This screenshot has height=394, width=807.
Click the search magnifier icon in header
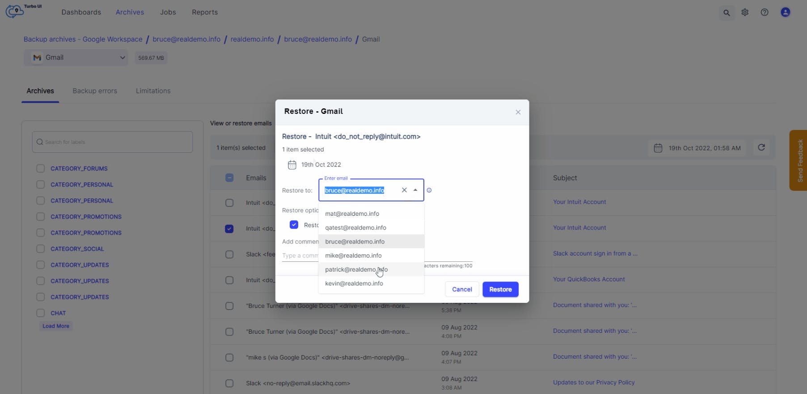click(727, 13)
